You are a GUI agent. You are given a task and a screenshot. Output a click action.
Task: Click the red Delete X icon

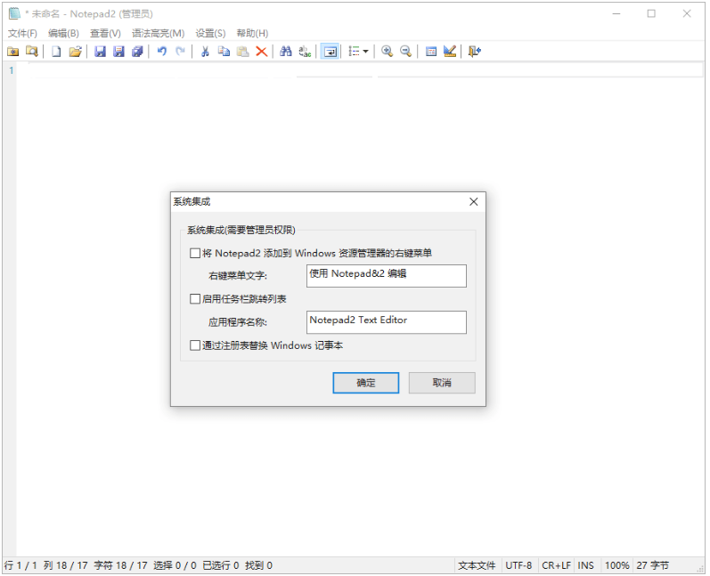[261, 52]
